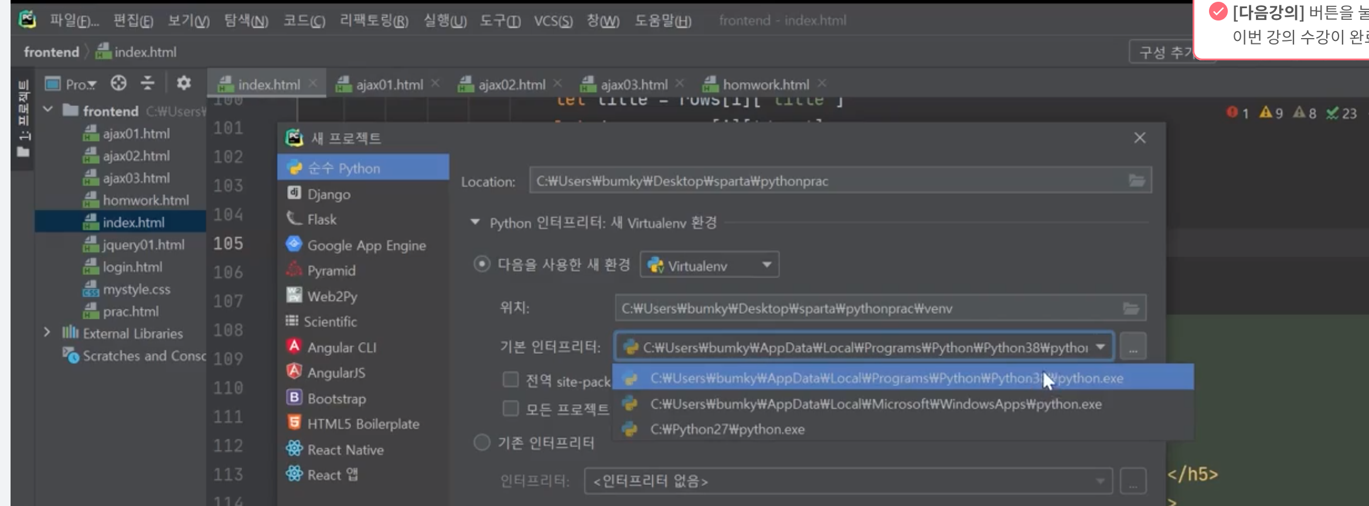Choose React Native project type
The height and width of the screenshot is (506, 1369).
point(363,450)
